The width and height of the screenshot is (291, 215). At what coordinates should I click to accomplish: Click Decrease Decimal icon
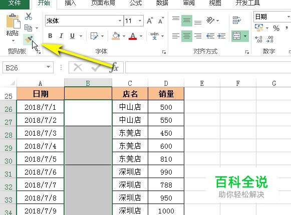point(269,39)
